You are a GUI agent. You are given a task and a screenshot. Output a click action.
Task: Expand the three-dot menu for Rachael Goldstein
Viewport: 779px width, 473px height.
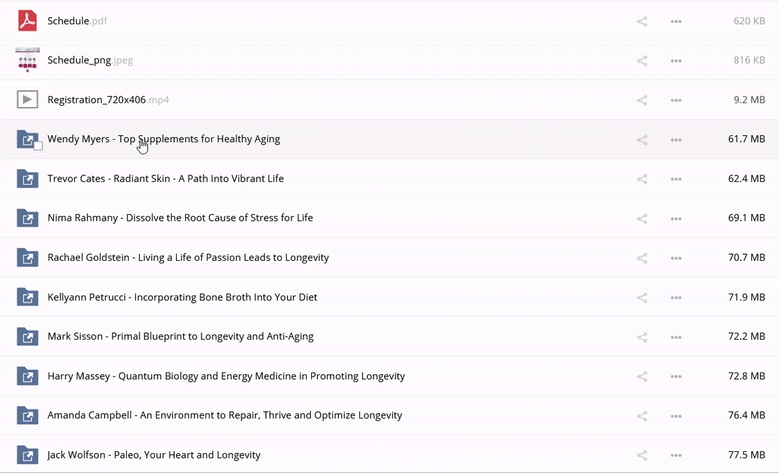point(676,258)
